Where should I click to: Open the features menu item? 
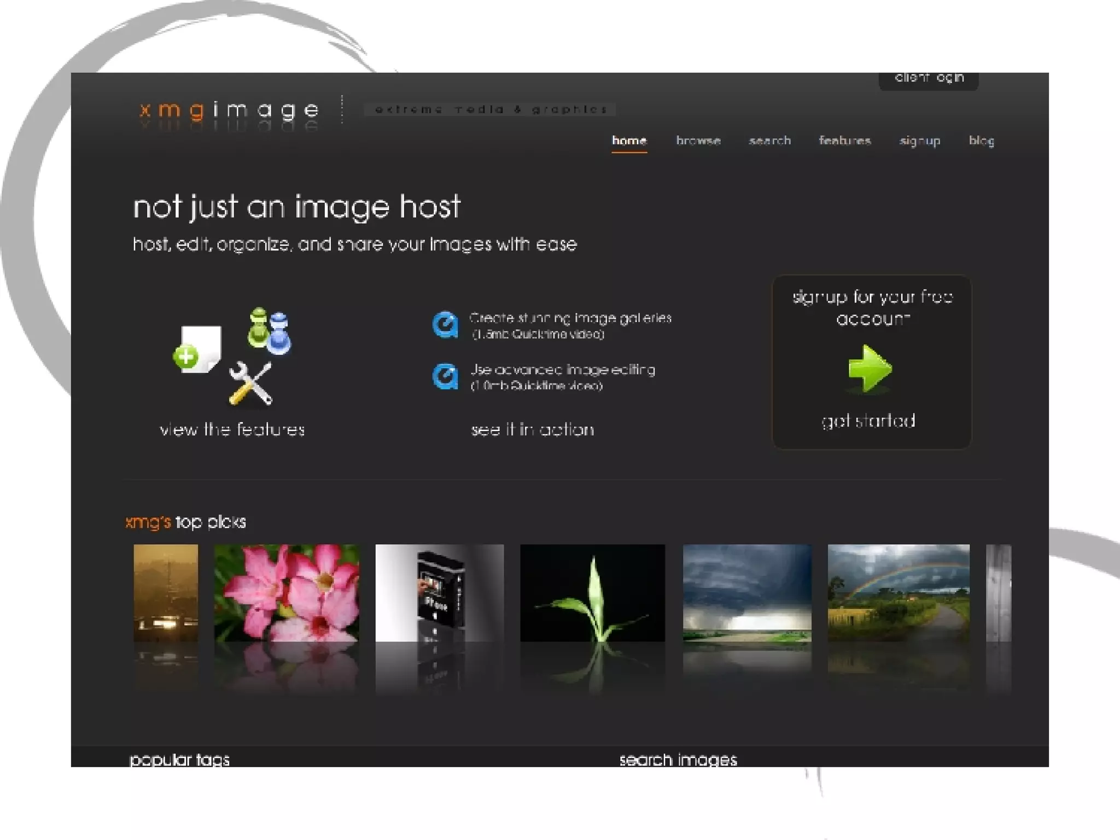coord(845,141)
